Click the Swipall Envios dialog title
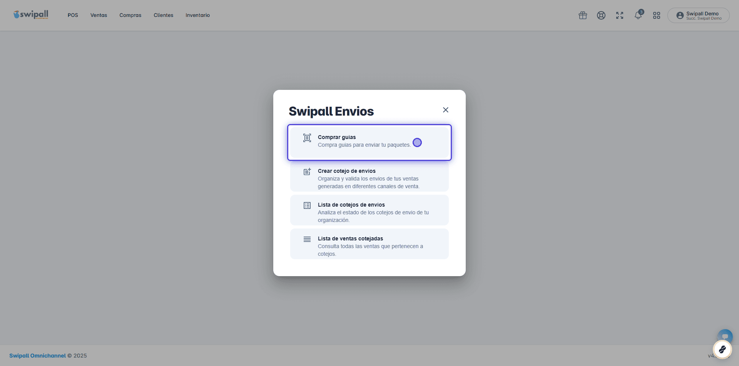 pos(331,111)
